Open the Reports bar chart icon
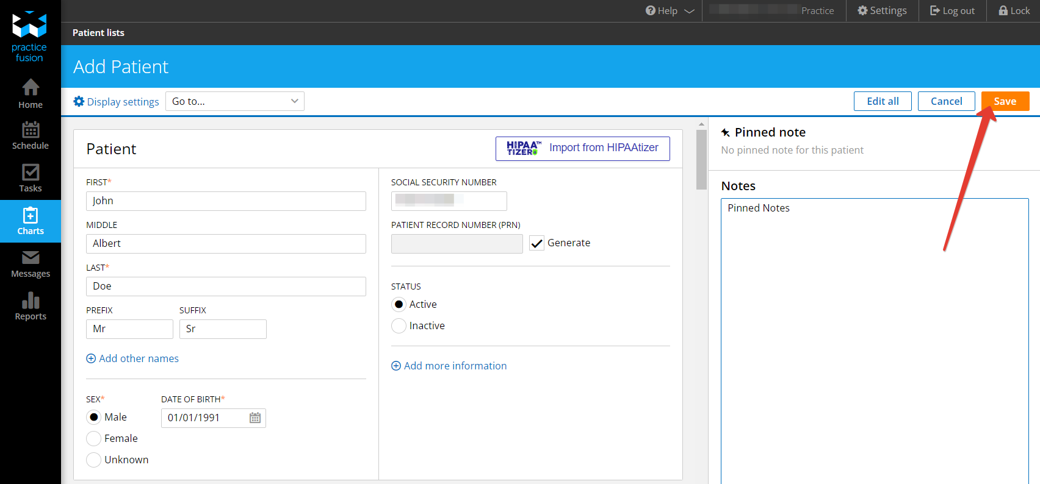 tap(31, 301)
